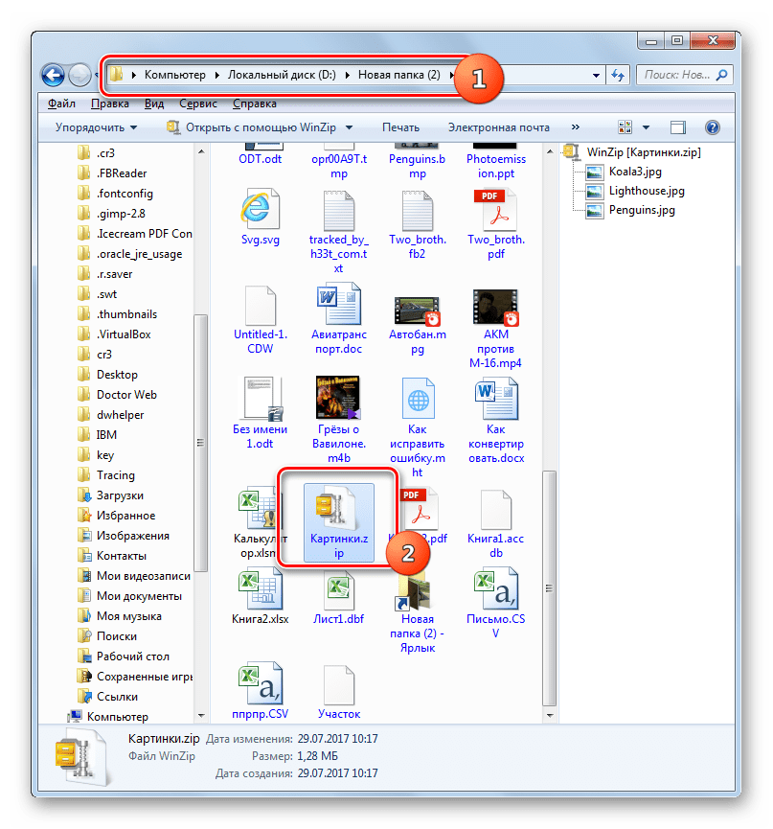Click the Help question mark icon

click(x=712, y=127)
